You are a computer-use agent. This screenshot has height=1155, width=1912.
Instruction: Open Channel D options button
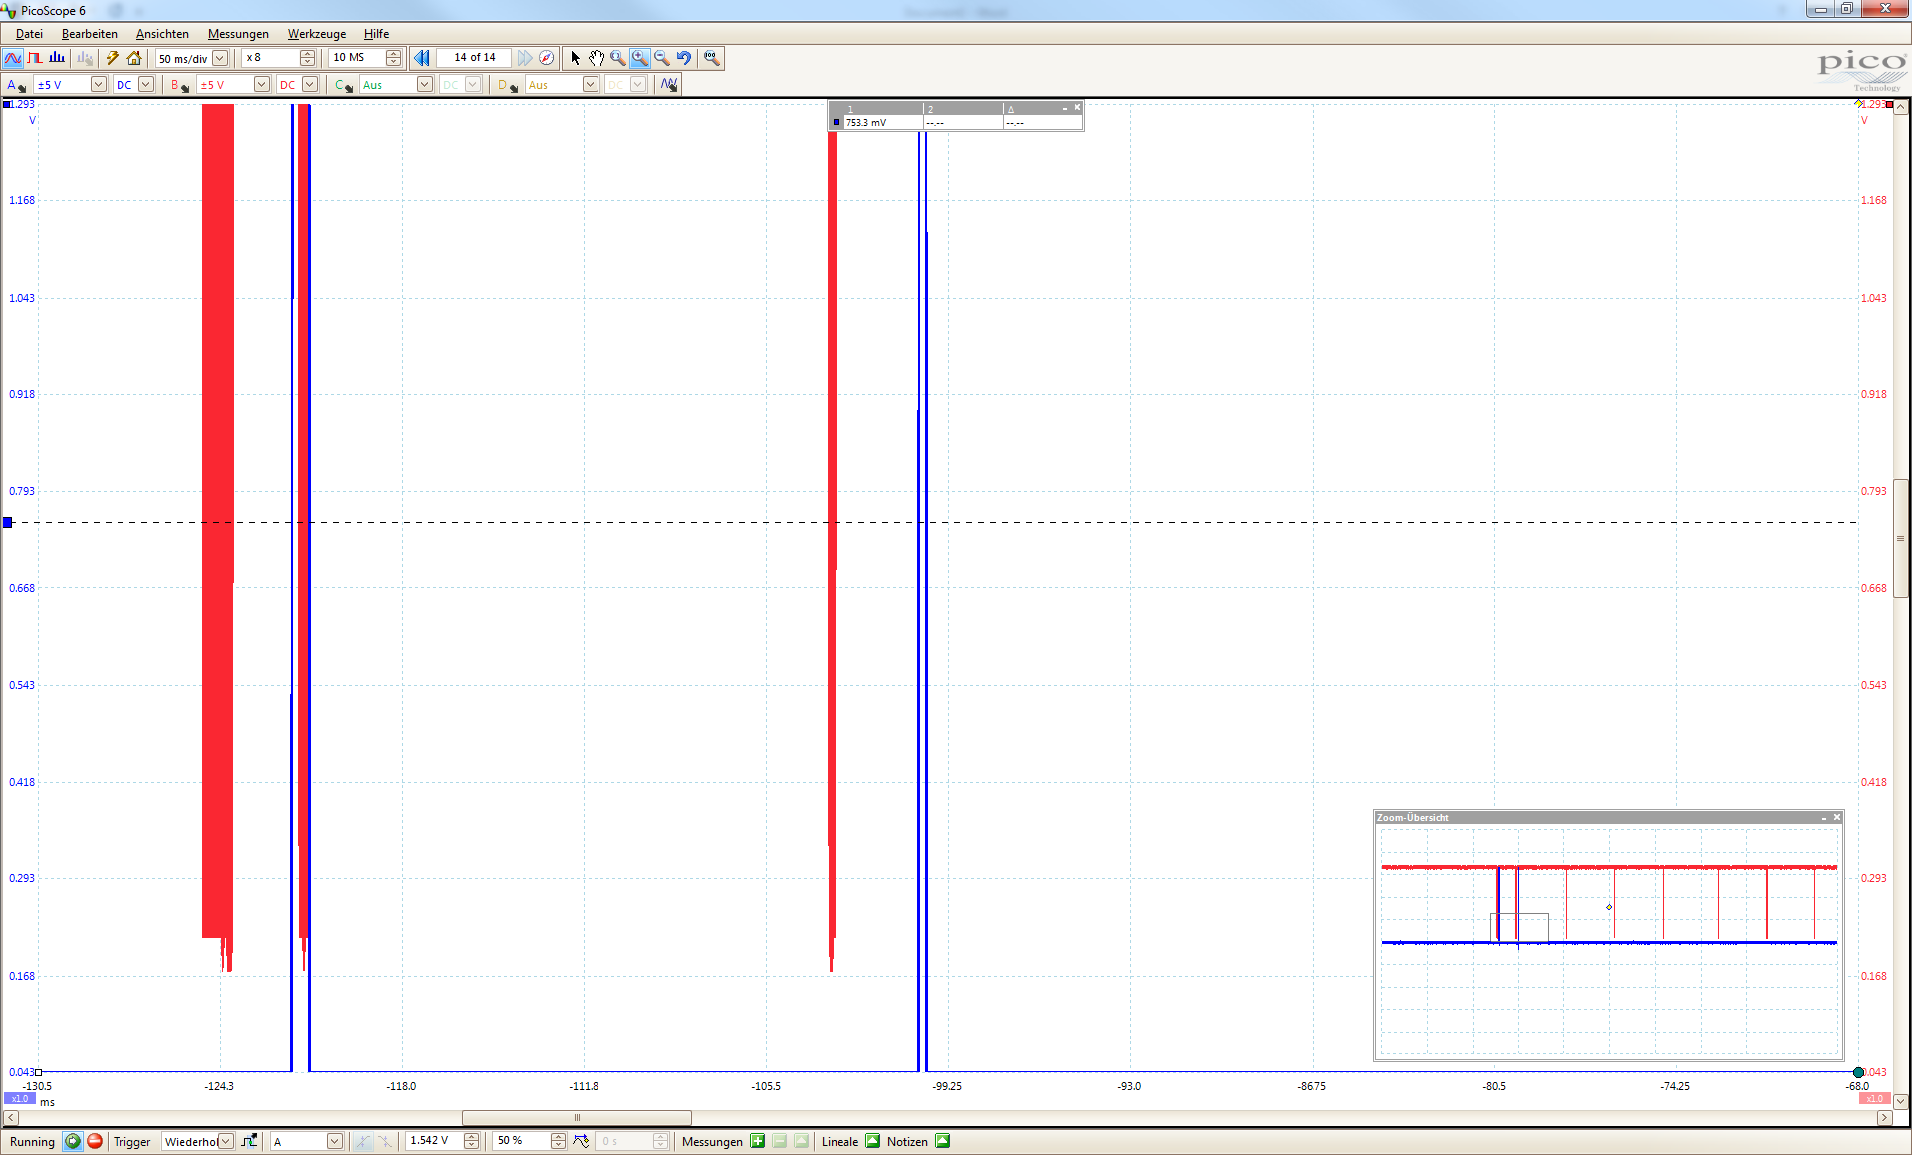pyautogui.click(x=508, y=85)
